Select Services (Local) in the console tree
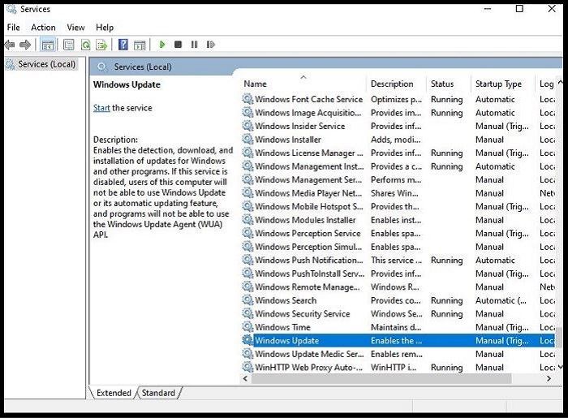568x418 pixels. tap(46, 64)
